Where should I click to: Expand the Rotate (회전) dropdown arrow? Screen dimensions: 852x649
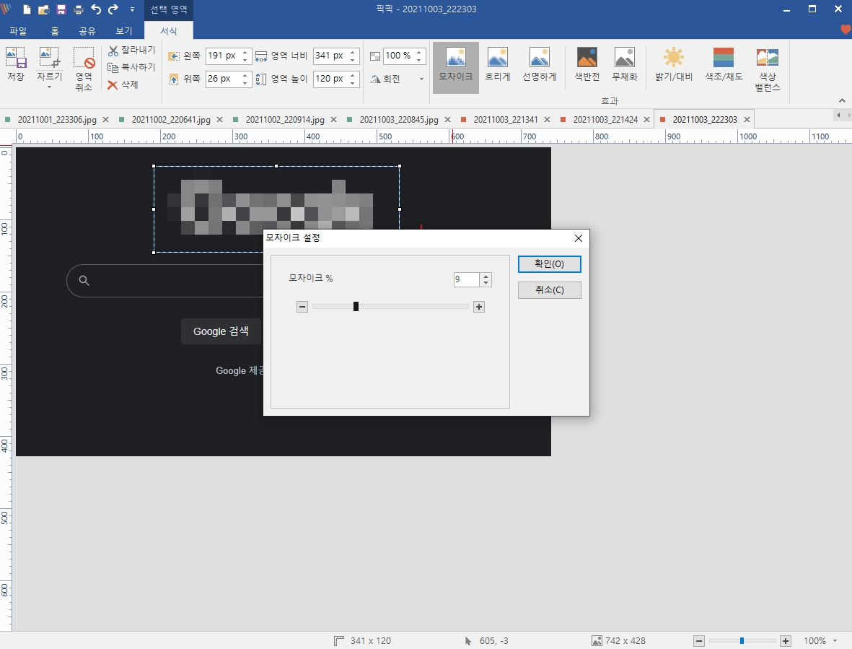coord(421,79)
